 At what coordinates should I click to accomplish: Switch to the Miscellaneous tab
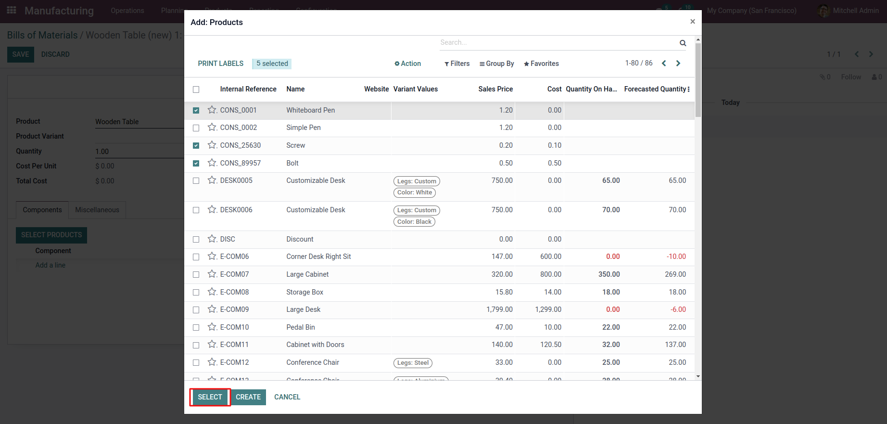pyautogui.click(x=97, y=210)
